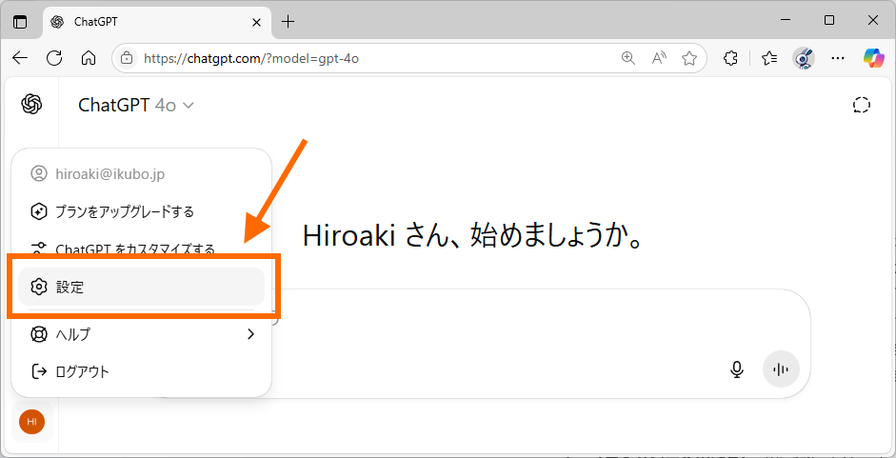896x458 pixels.
Task: Open the browser home page icon
Action: pos(88,58)
